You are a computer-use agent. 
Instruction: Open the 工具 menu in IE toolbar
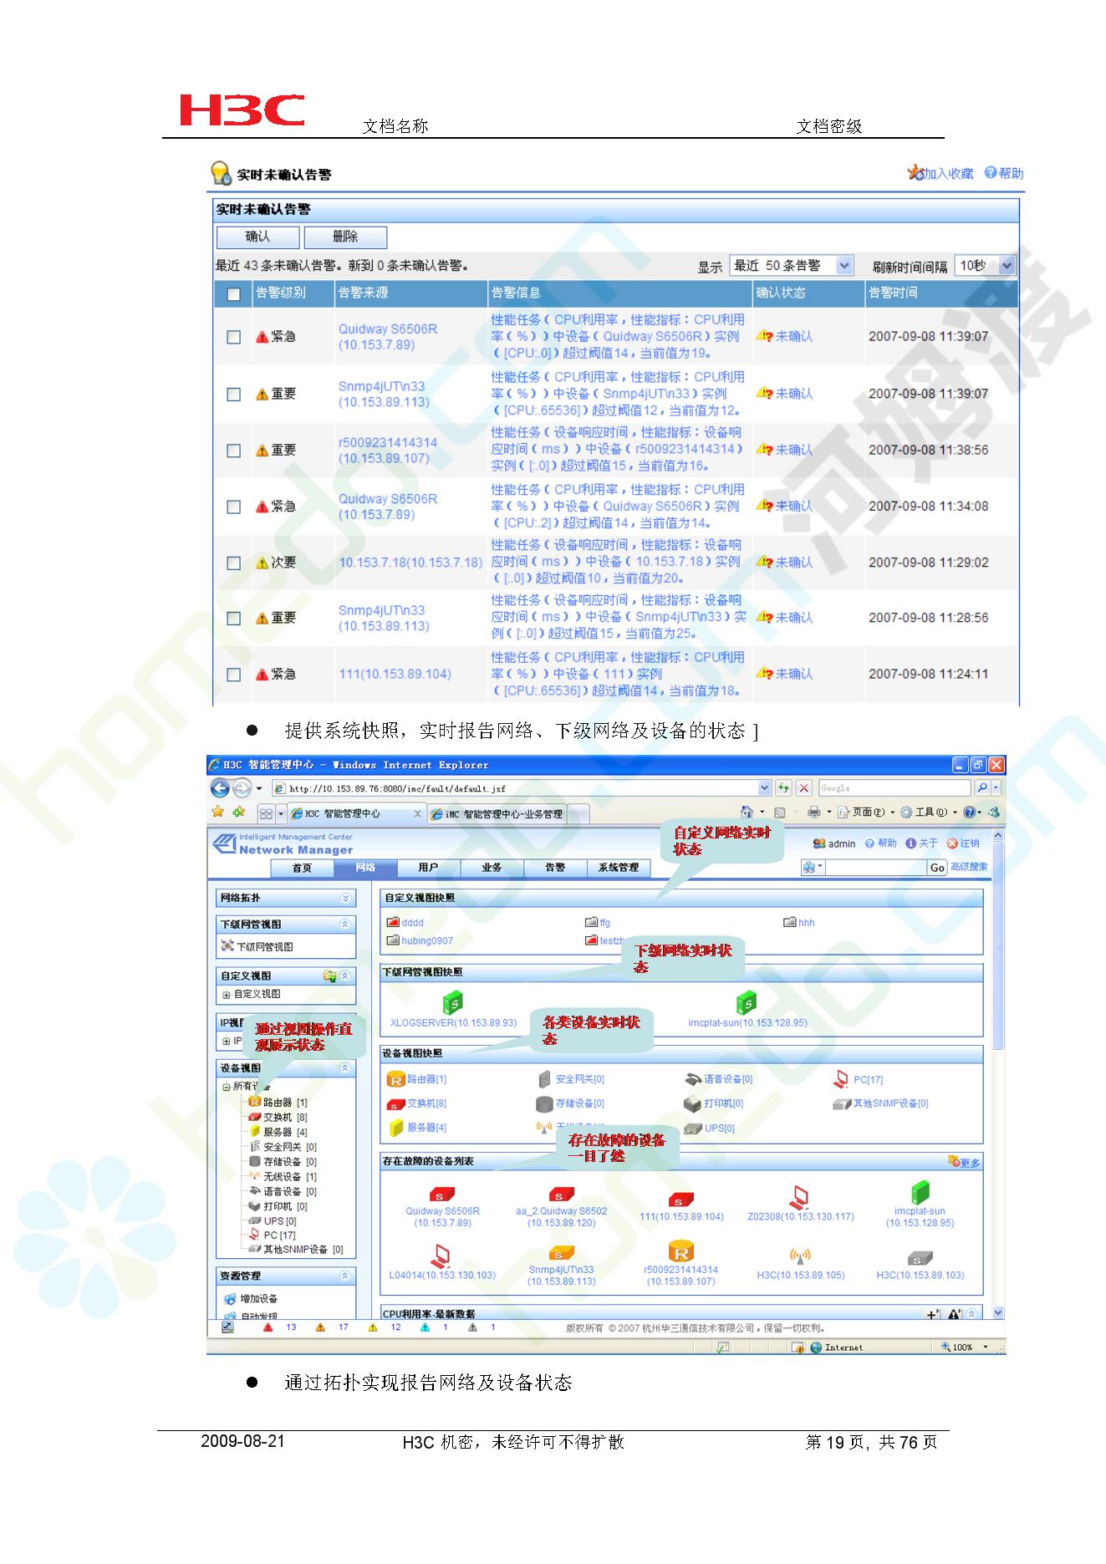pyautogui.click(x=930, y=812)
